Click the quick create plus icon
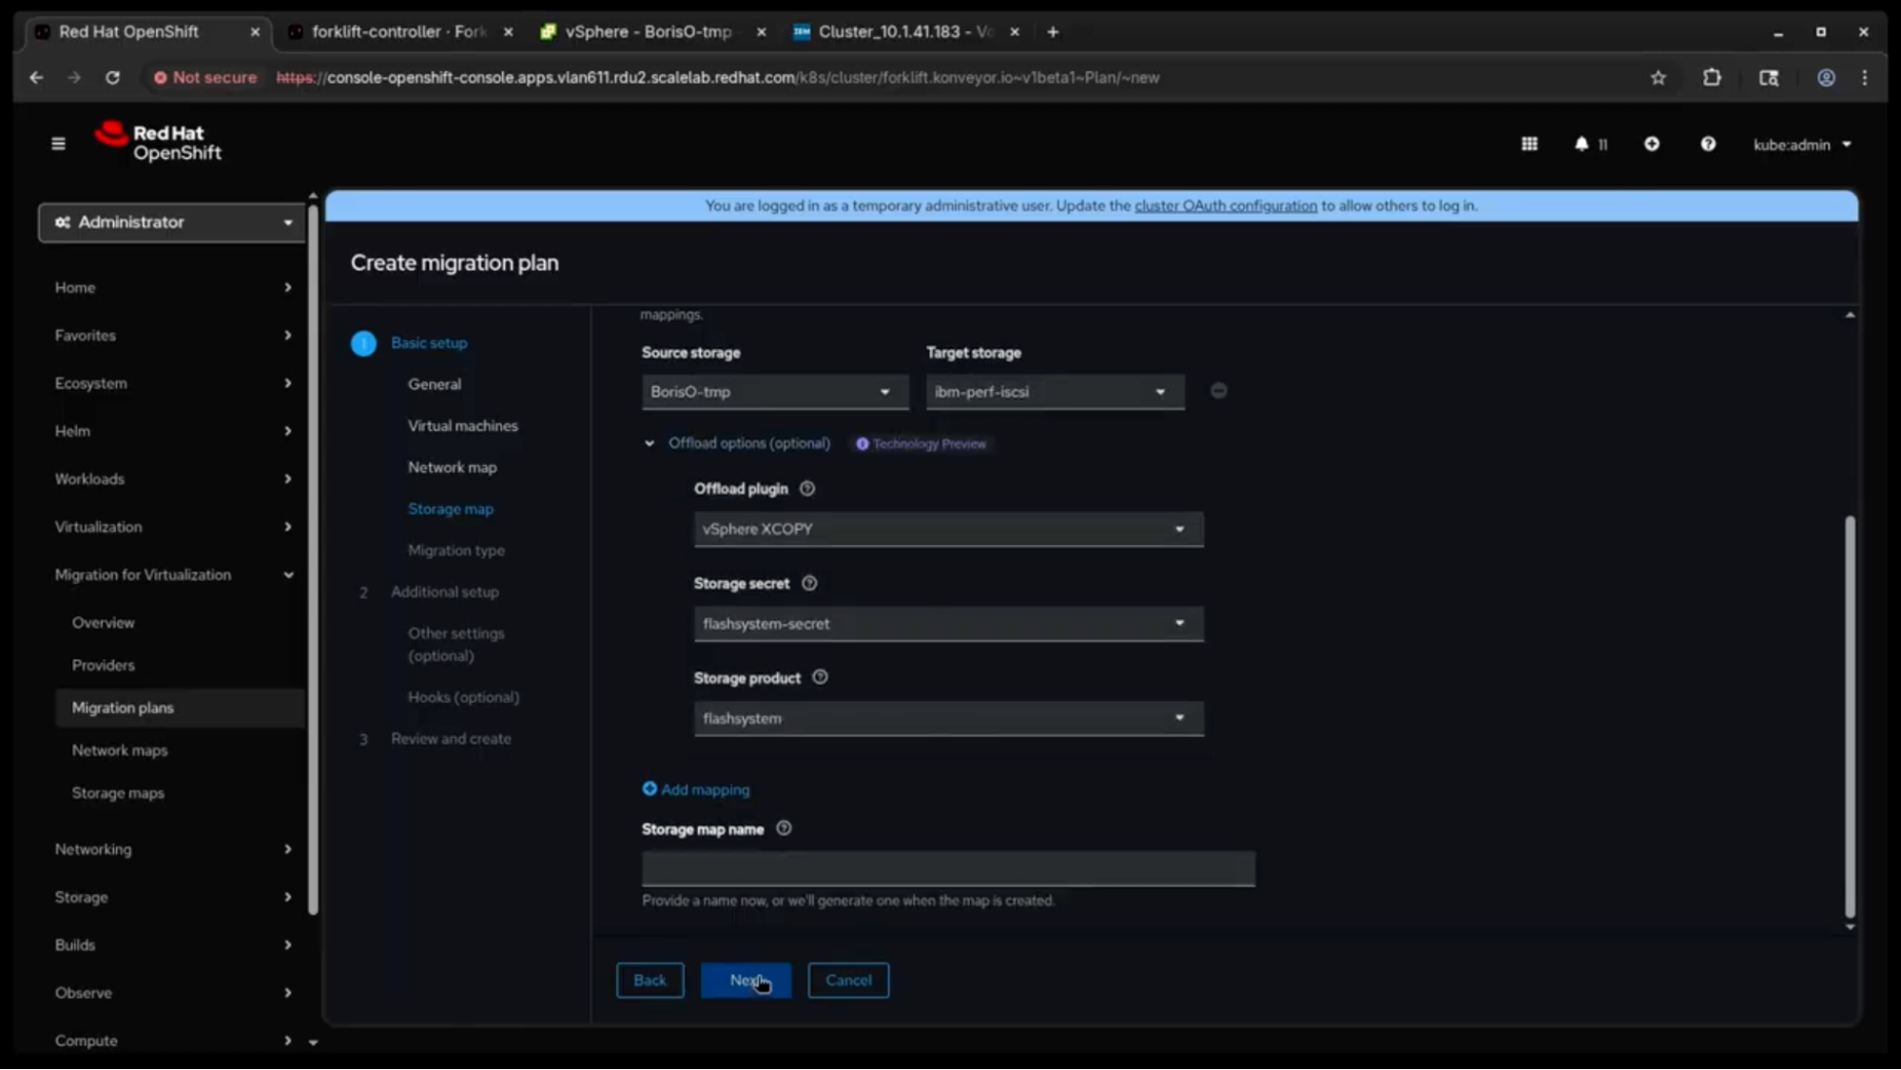1901x1070 pixels. point(1652,144)
